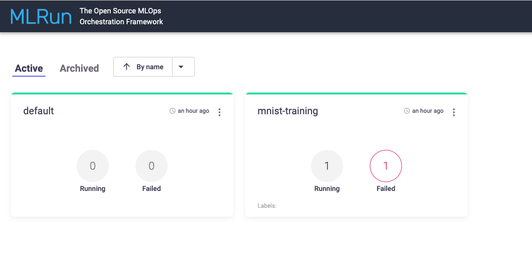The image size is (532, 280).
Task: Toggle the sort direction arrow icon
Action: pos(127,67)
